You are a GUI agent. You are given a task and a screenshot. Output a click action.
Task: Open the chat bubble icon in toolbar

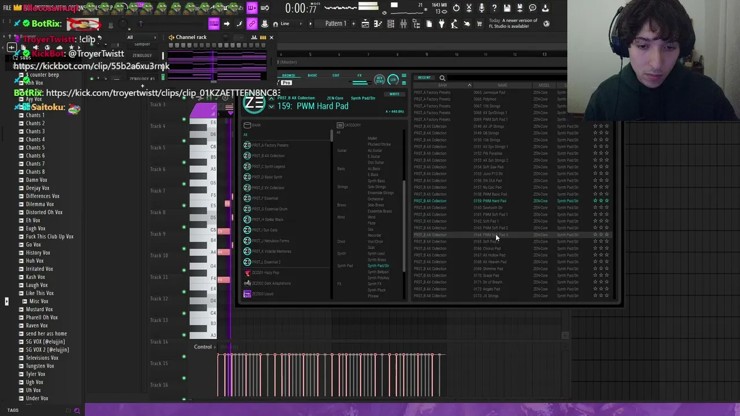click(x=532, y=8)
